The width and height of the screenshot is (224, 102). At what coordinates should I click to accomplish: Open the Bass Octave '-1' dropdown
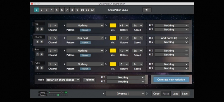[124, 50]
